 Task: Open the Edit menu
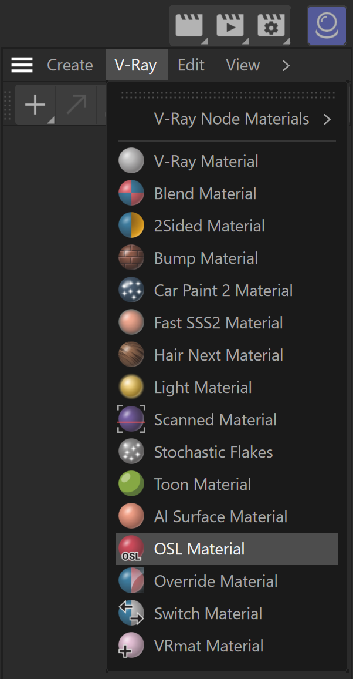[191, 65]
